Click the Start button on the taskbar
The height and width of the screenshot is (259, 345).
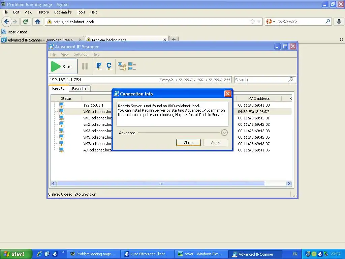pyautogui.click(x=15, y=254)
